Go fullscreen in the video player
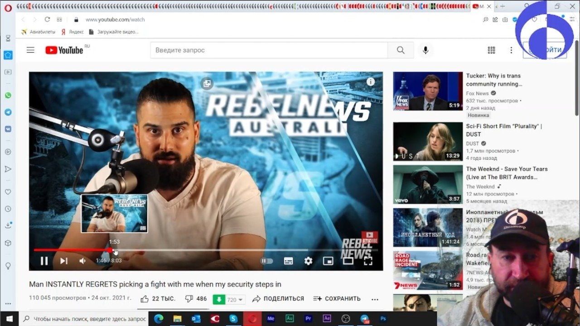The image size is (580, 326). tap(368, 261)
